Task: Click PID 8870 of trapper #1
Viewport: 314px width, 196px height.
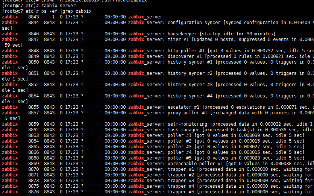Action: coord(33,169)
